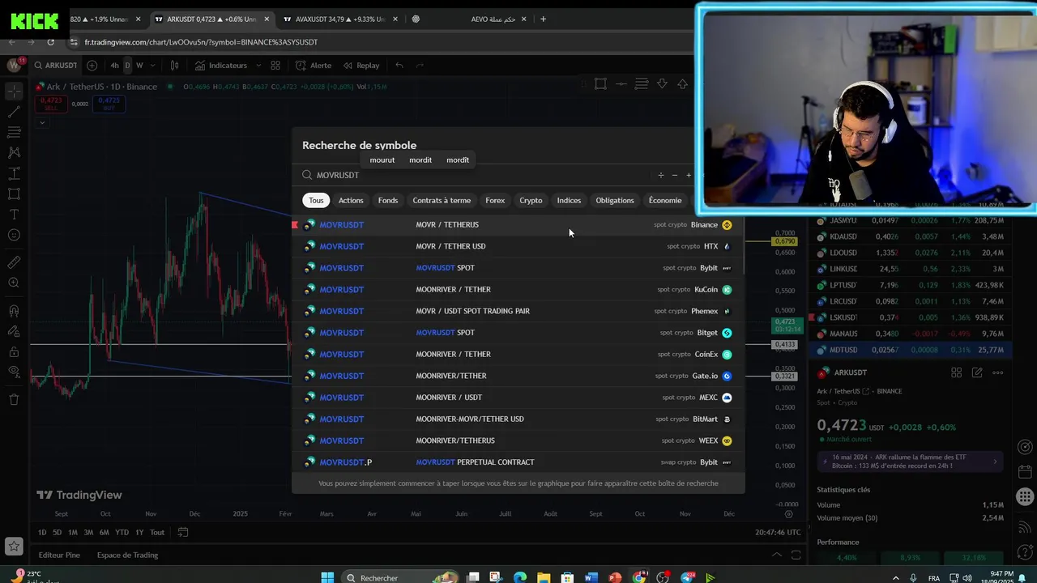Select the Fonds filter tab
The image size is (1037, 583).
388,200
